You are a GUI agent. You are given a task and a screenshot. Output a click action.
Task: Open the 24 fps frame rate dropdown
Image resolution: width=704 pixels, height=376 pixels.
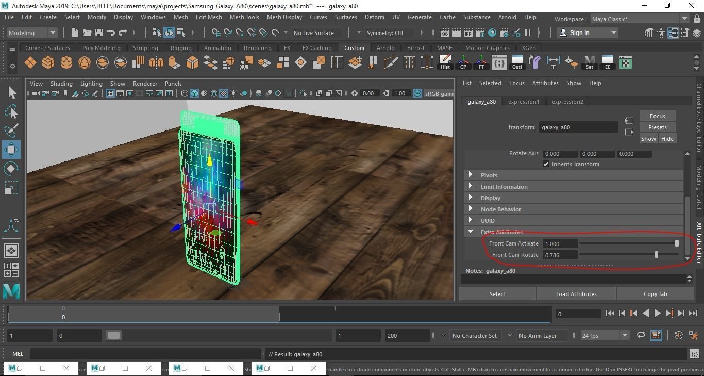point(605,335)
